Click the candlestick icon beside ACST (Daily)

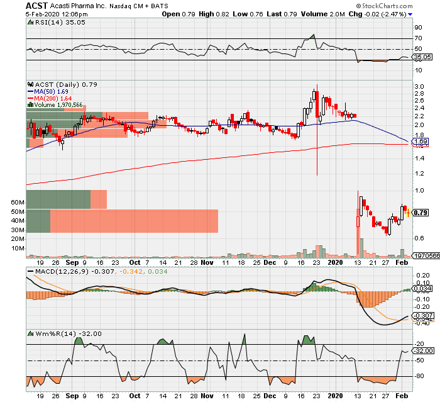tap(30, 84)
